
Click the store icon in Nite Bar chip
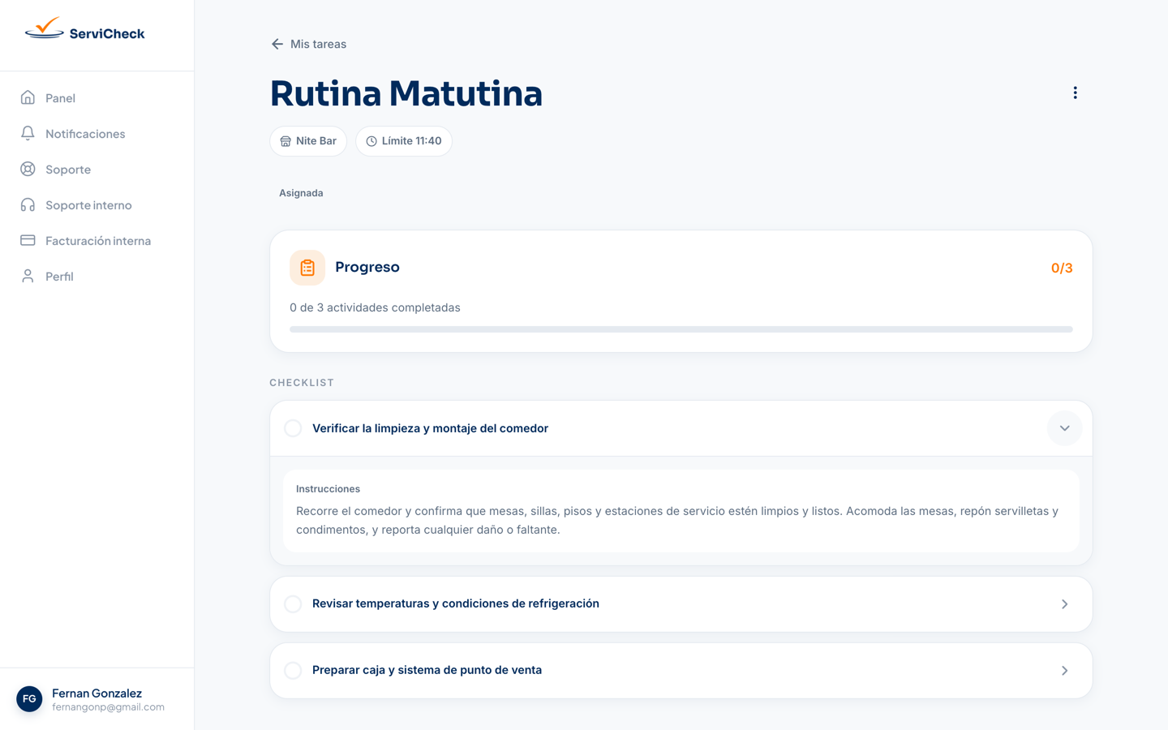pyautogui.click(x=286, y=141)
